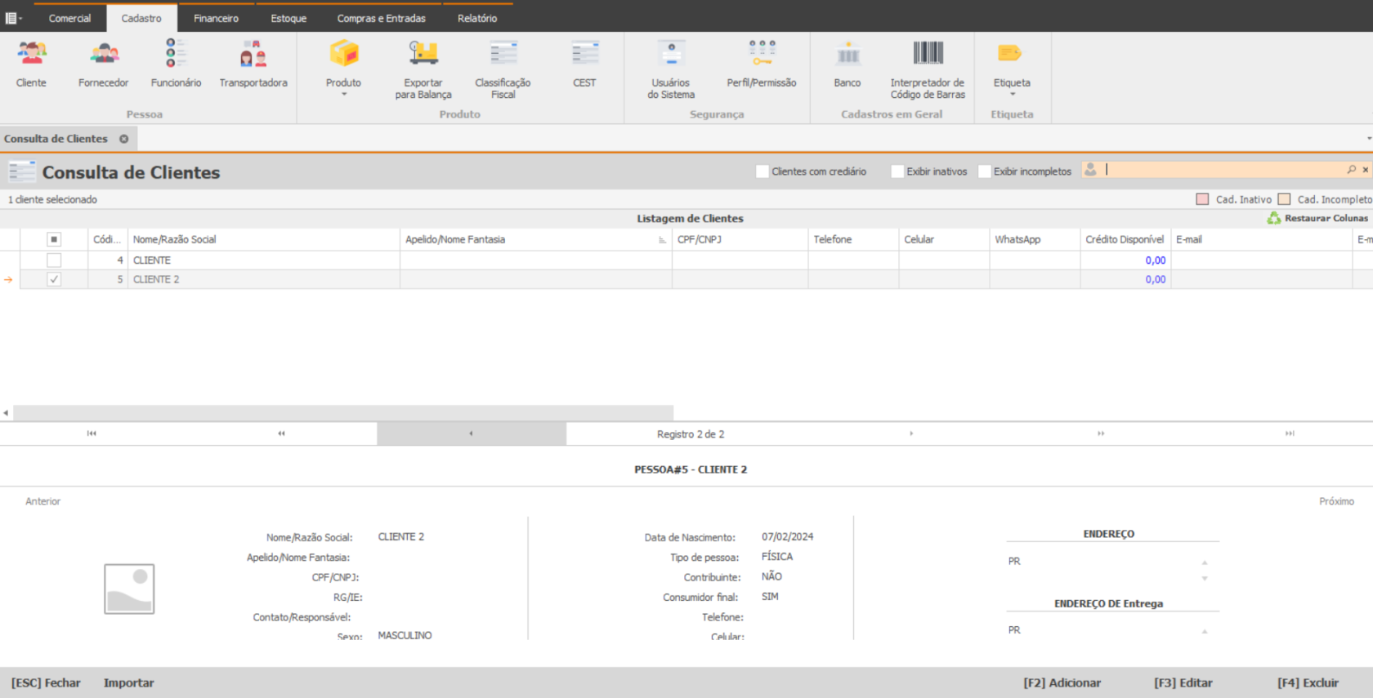Expand the Produto dropdown arrow

(344, 95)
